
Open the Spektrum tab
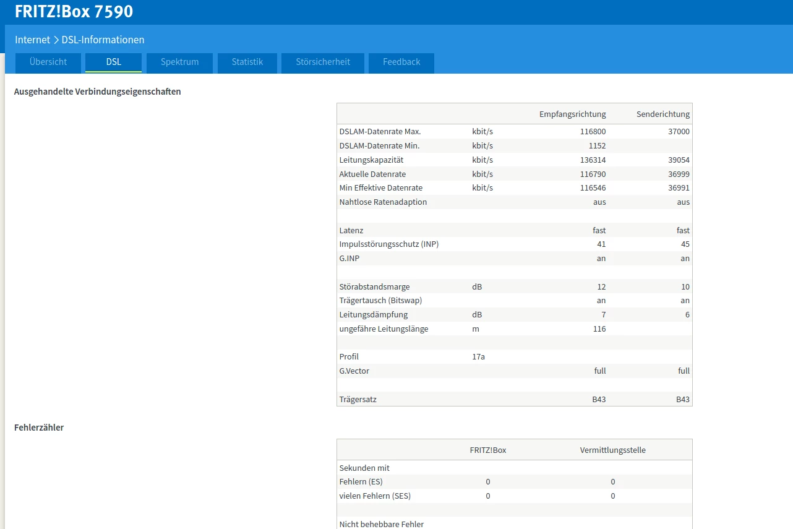coord(179,62)
